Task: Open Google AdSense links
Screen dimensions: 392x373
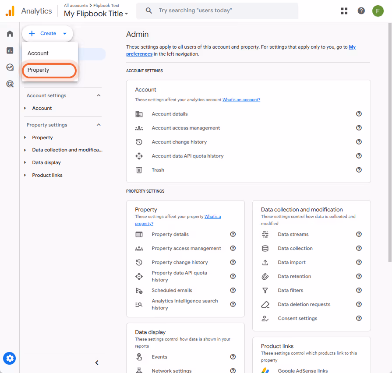Action: 303,370
